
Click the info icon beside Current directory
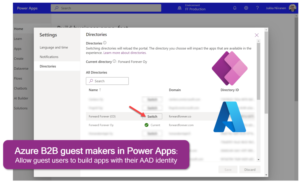(x=114, y=61)
